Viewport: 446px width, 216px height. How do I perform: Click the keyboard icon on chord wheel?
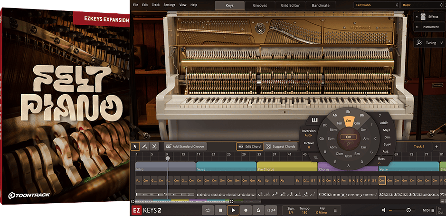coord(314,120)
